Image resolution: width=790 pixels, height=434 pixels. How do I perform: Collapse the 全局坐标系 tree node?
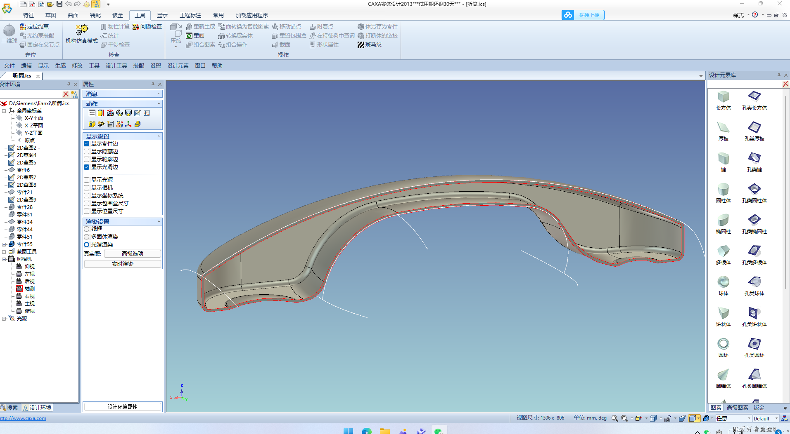coord(4,111)
